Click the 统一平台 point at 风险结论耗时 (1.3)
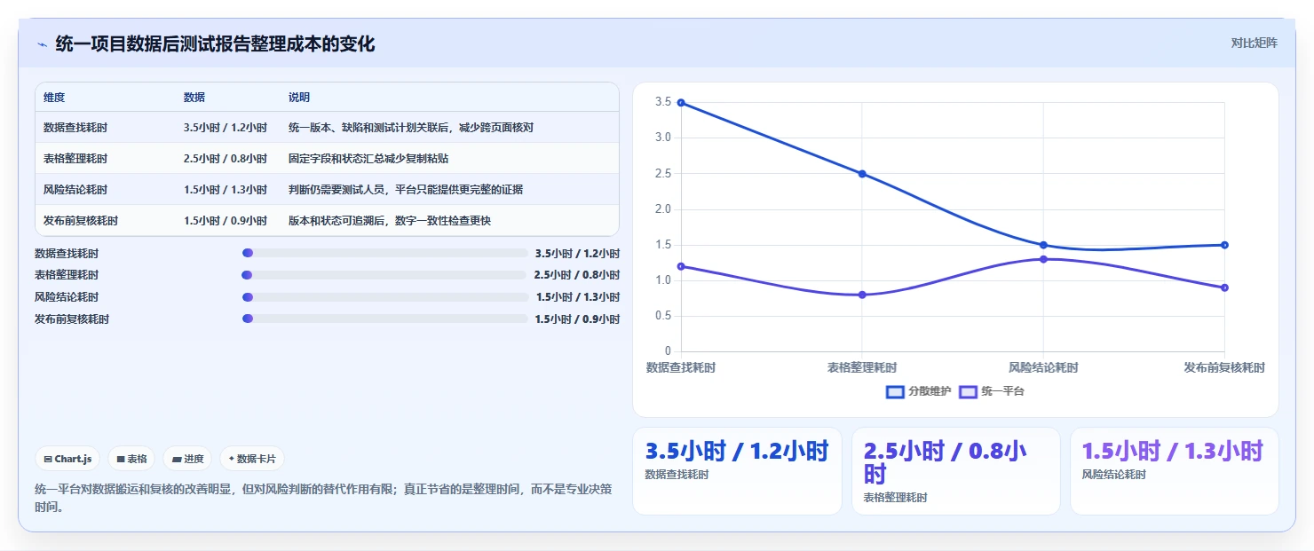The height and width of the screenshot is (551, 1314). [x=1043, y=259]
